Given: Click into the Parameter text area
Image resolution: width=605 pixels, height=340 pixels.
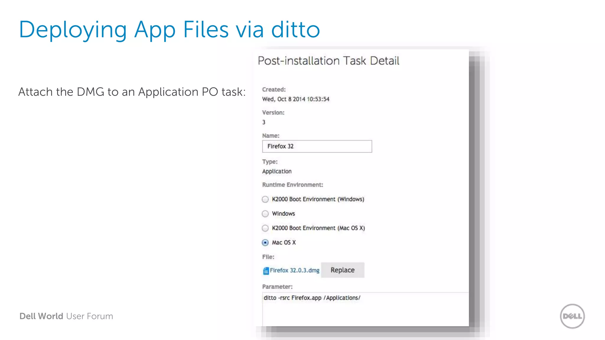Looking at the screenshot, I should pyautogui.click(x=365, y=309).
